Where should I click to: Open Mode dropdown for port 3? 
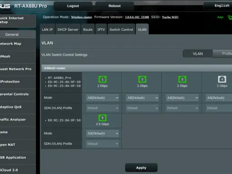pyautogui.click(x=182, y=98)
